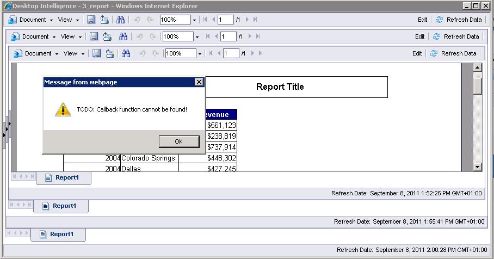
Task: Click the $561,123 revenue cell
Action: click(x=221, y=125)
